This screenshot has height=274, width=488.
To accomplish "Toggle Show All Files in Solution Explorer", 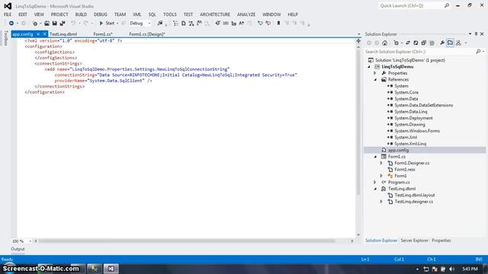I will tap(432, 43).
